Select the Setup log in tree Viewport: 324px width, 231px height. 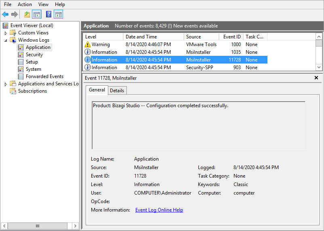(32, 62)
